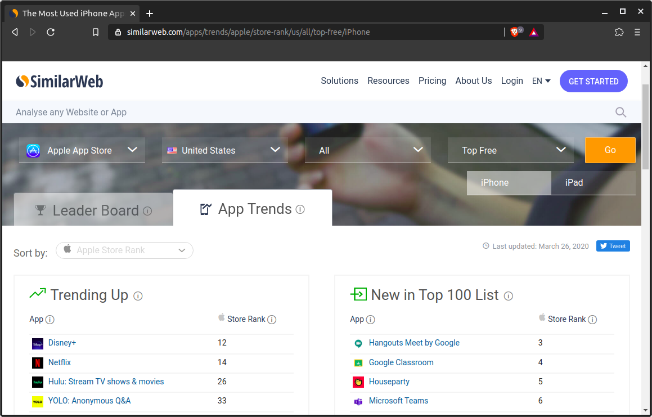Screen dimensions: 652x417
Task: Open the Pricing page
Action: click(x=432, y=80)
